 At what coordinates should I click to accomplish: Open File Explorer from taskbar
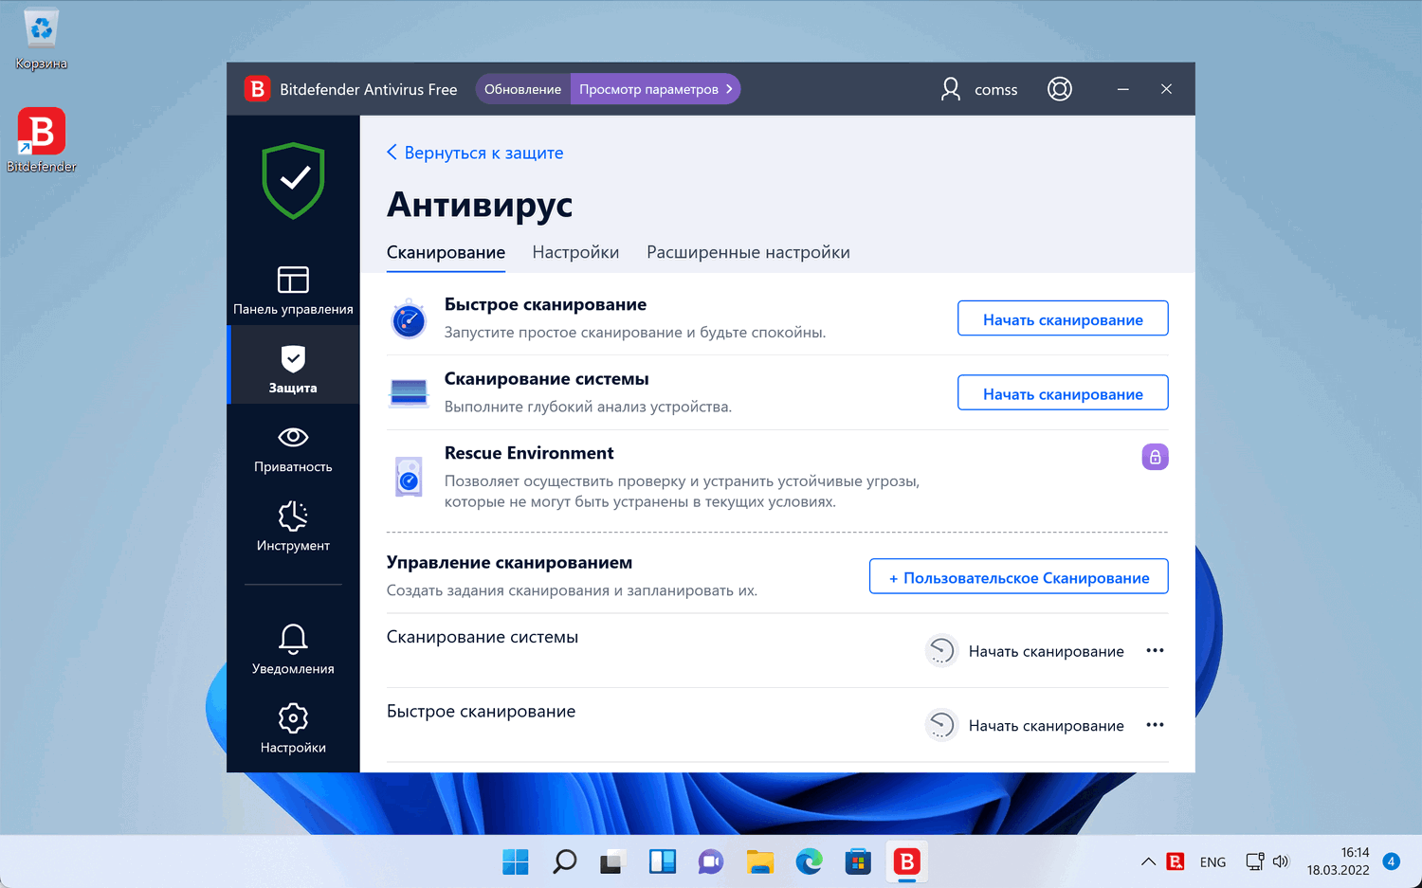click(760, 861)
